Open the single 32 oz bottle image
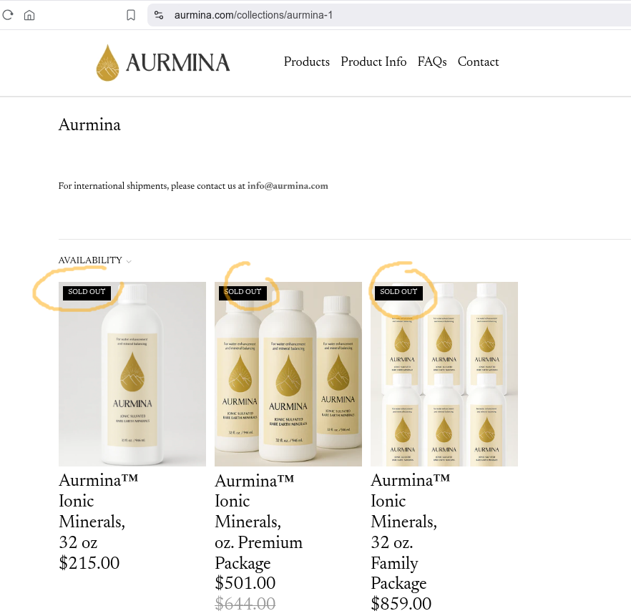 tap(132, 374)
